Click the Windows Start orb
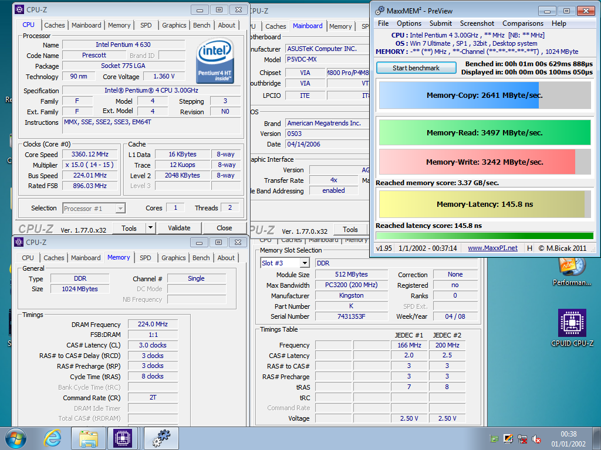Viewport: 601px width, 450px height. tap(16, 438)
